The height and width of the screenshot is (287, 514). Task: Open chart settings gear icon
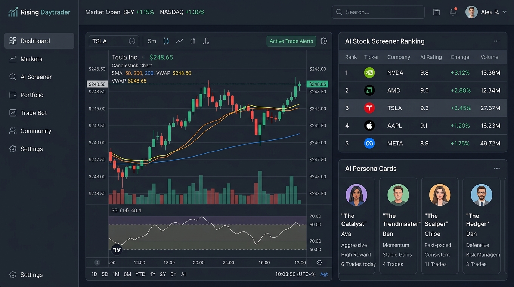tap(324, 41)
